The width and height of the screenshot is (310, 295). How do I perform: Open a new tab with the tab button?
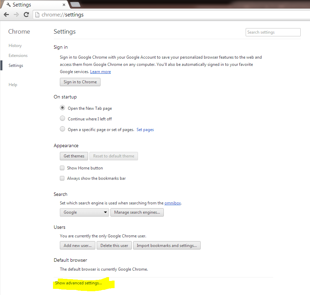click(x=75, y=4)
